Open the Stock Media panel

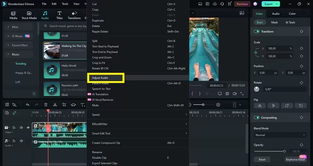coord(29,15)
